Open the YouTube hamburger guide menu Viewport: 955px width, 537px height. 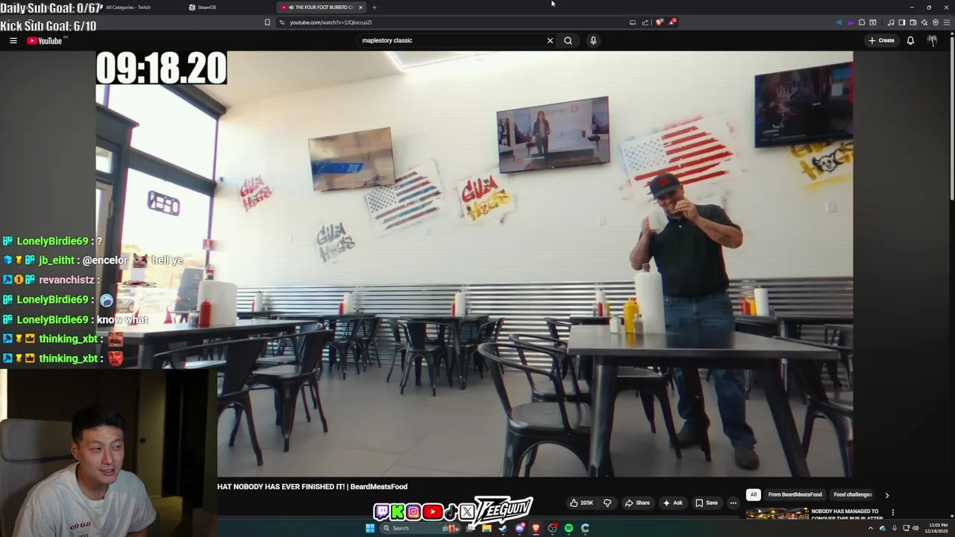[13, 41]
